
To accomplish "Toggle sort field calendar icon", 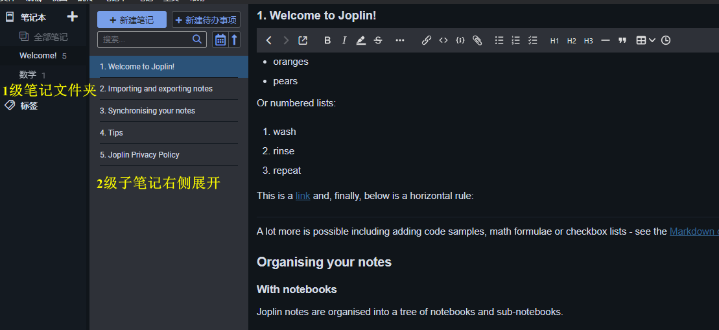I will pyautogui.click(x=220, y=40).
